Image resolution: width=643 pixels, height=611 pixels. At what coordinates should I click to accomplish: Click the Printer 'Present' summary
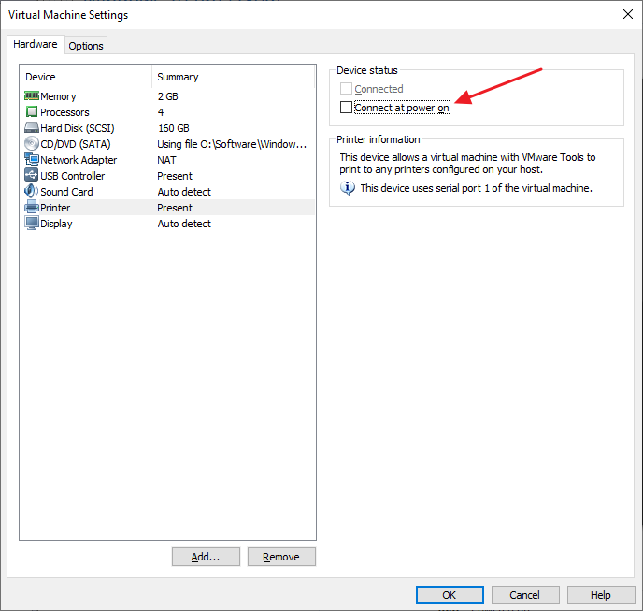click(175, 208)
